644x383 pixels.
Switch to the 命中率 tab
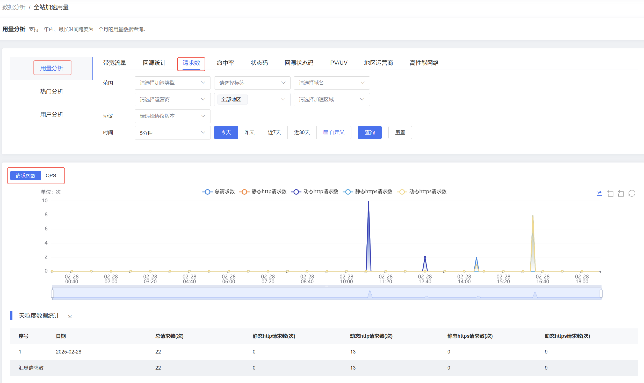(225, 63)
